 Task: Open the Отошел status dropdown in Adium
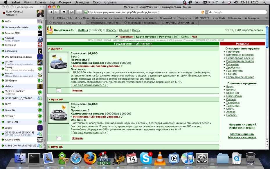pyautogui.click(x=12, y=15)
